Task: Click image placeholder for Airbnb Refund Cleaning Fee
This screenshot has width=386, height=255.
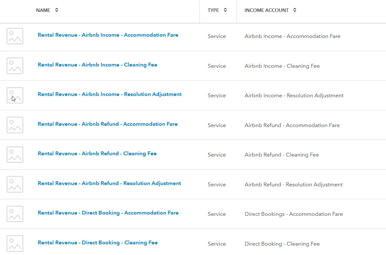Action: 15,155
